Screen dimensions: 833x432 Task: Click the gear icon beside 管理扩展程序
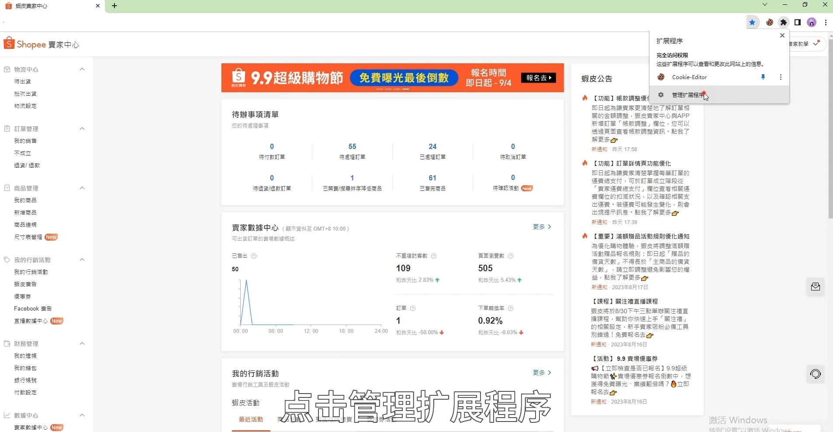(x=661, y=95)
